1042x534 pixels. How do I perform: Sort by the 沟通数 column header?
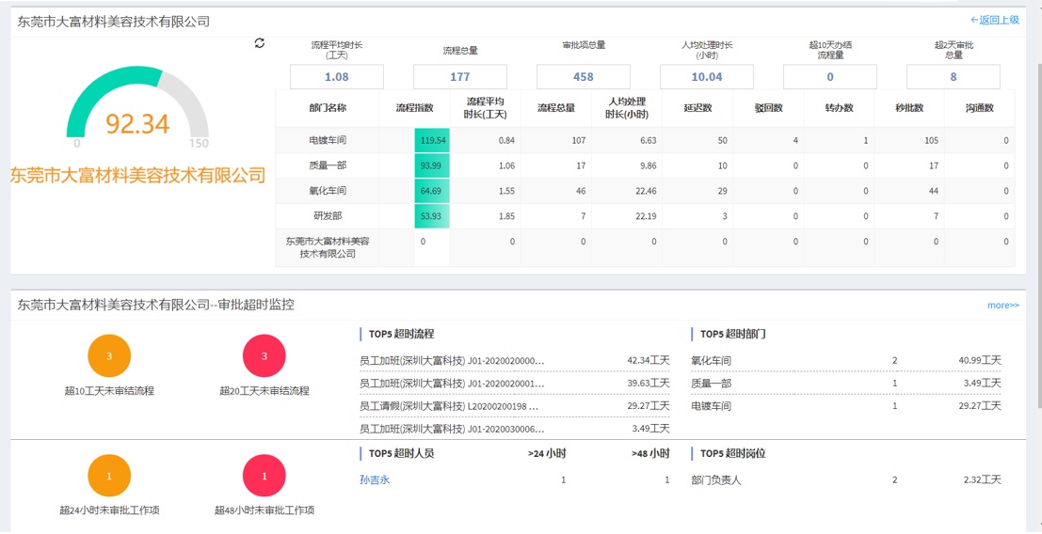tap(980, 108)
